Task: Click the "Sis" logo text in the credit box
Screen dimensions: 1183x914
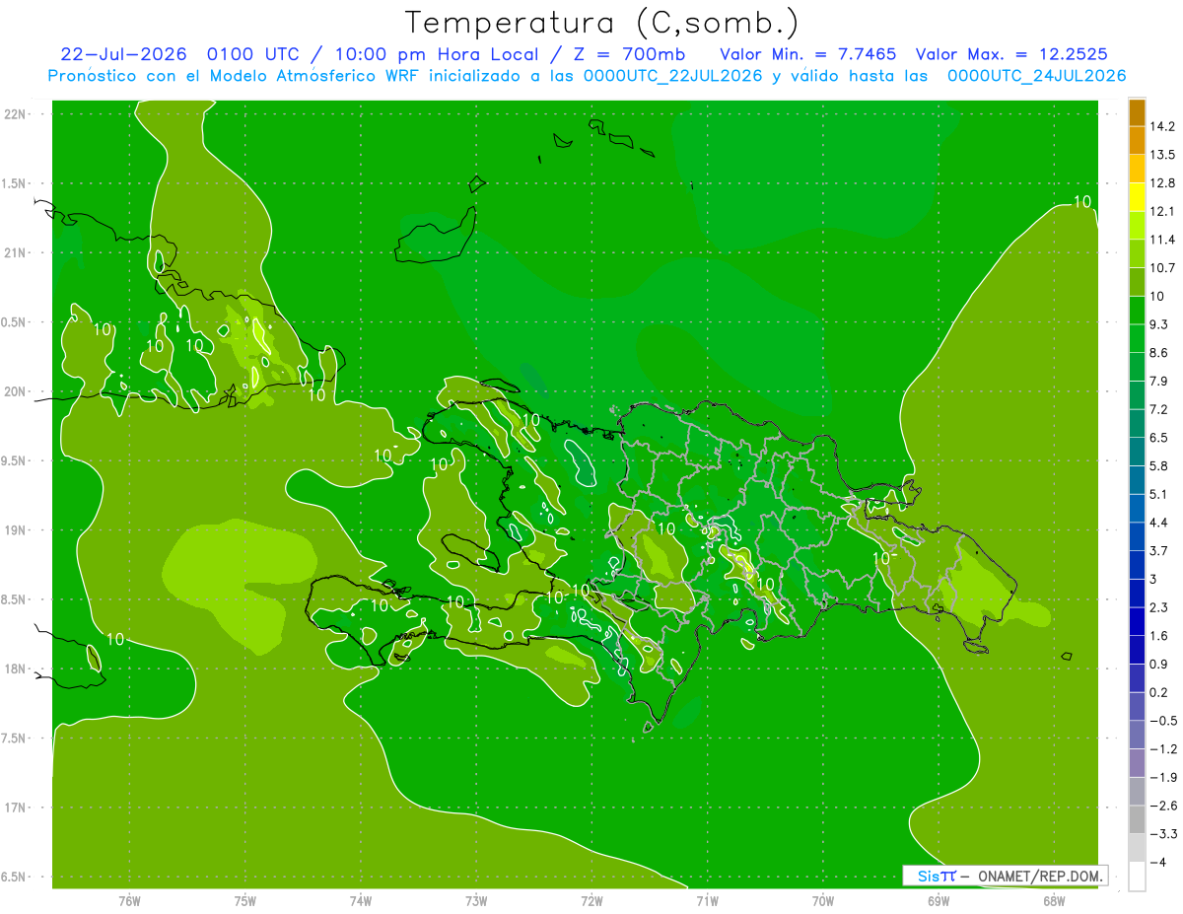Action: click(928, 876)
